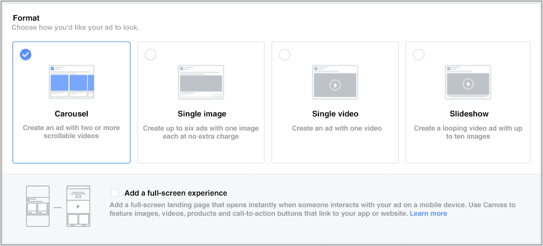Image resolution: width=543 pixels, height=246 pixels.
Task: Click 'Choose how you'd like your ad to look' text
Action: (x=76, y=27)
